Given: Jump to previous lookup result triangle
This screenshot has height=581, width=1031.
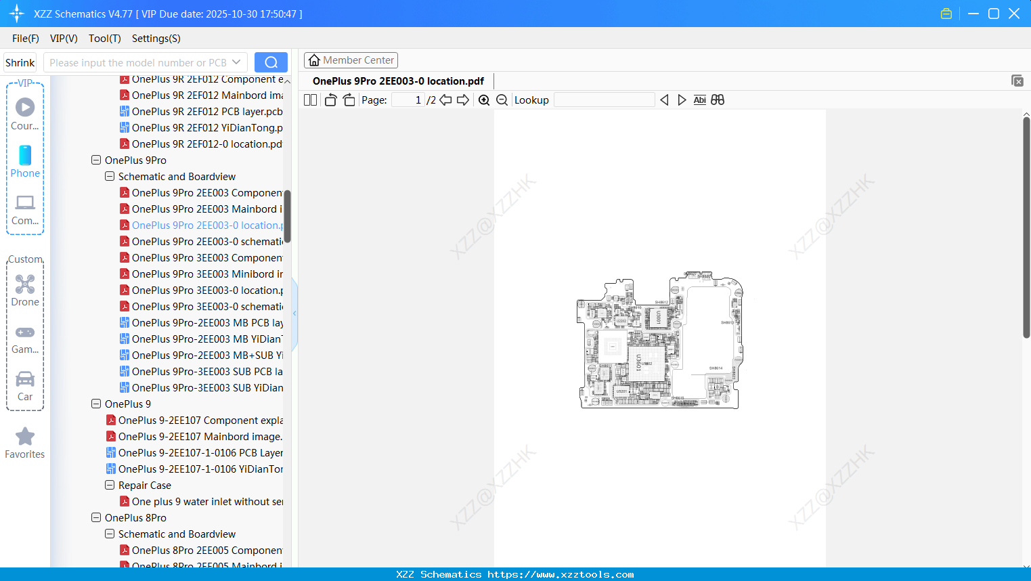Looking at the screenshot, I should tap(664, 100).
